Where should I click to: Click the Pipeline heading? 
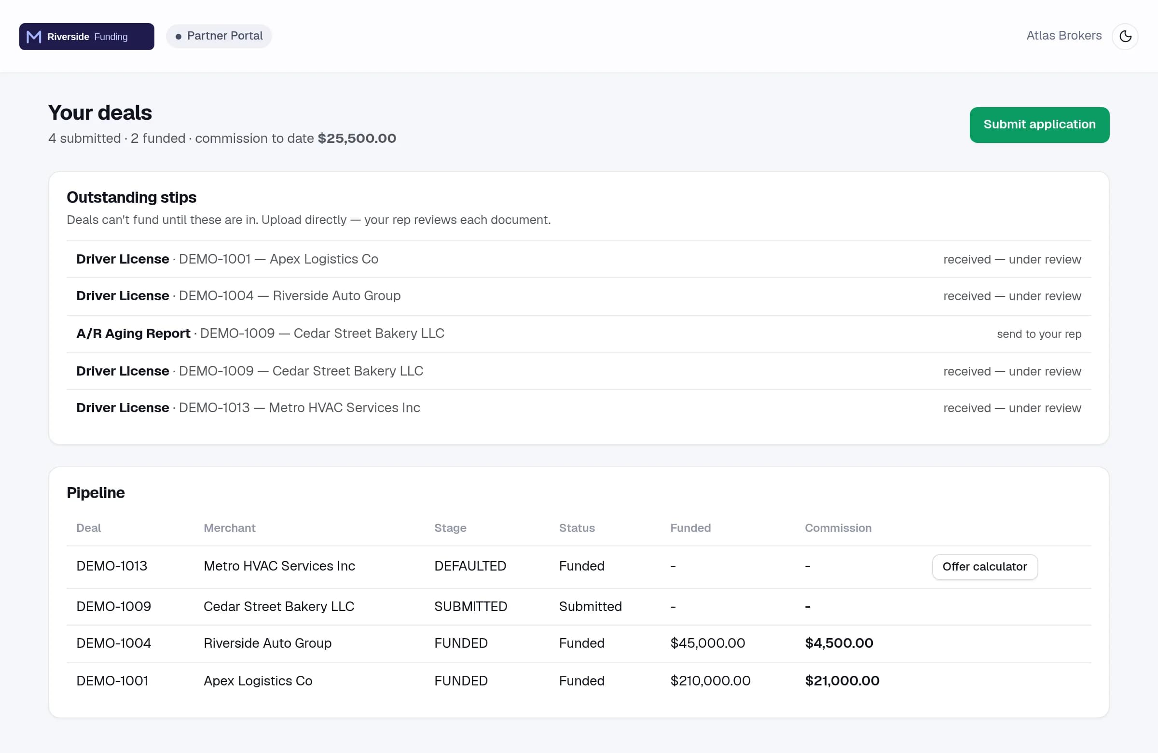(96, 493)
